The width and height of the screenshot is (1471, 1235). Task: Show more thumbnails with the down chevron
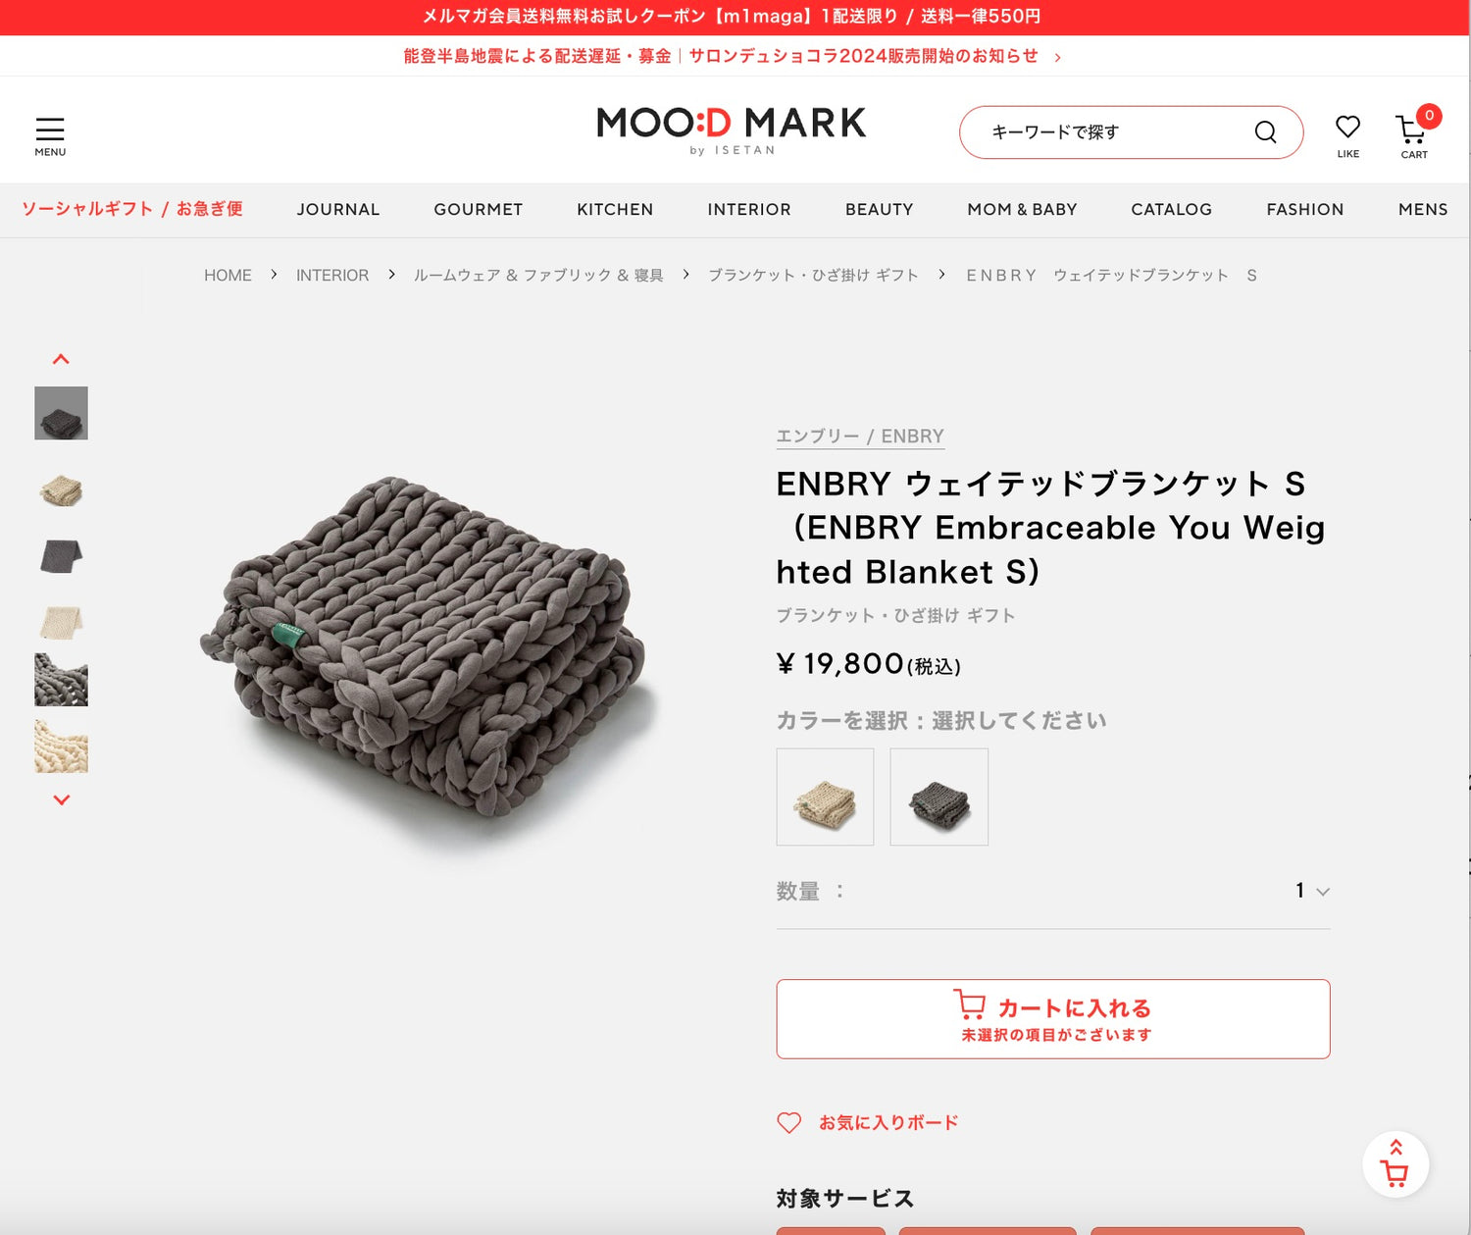point(61,799)
